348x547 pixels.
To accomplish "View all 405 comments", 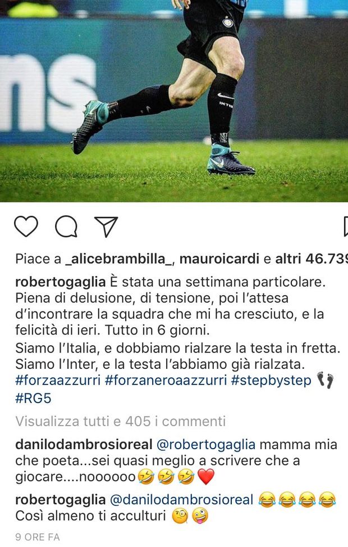I will [x=121, y=422].
